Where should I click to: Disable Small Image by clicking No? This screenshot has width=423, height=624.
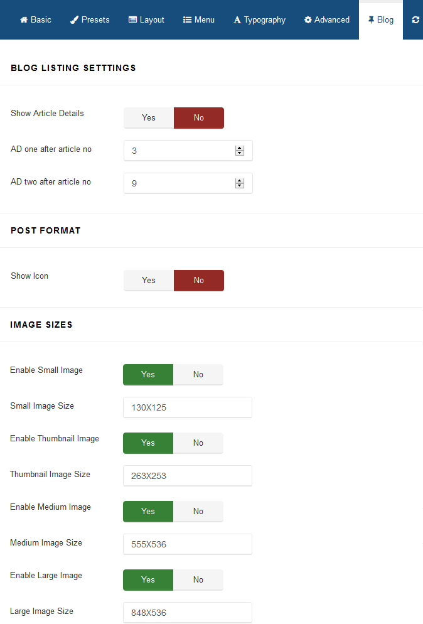(198, 374)
